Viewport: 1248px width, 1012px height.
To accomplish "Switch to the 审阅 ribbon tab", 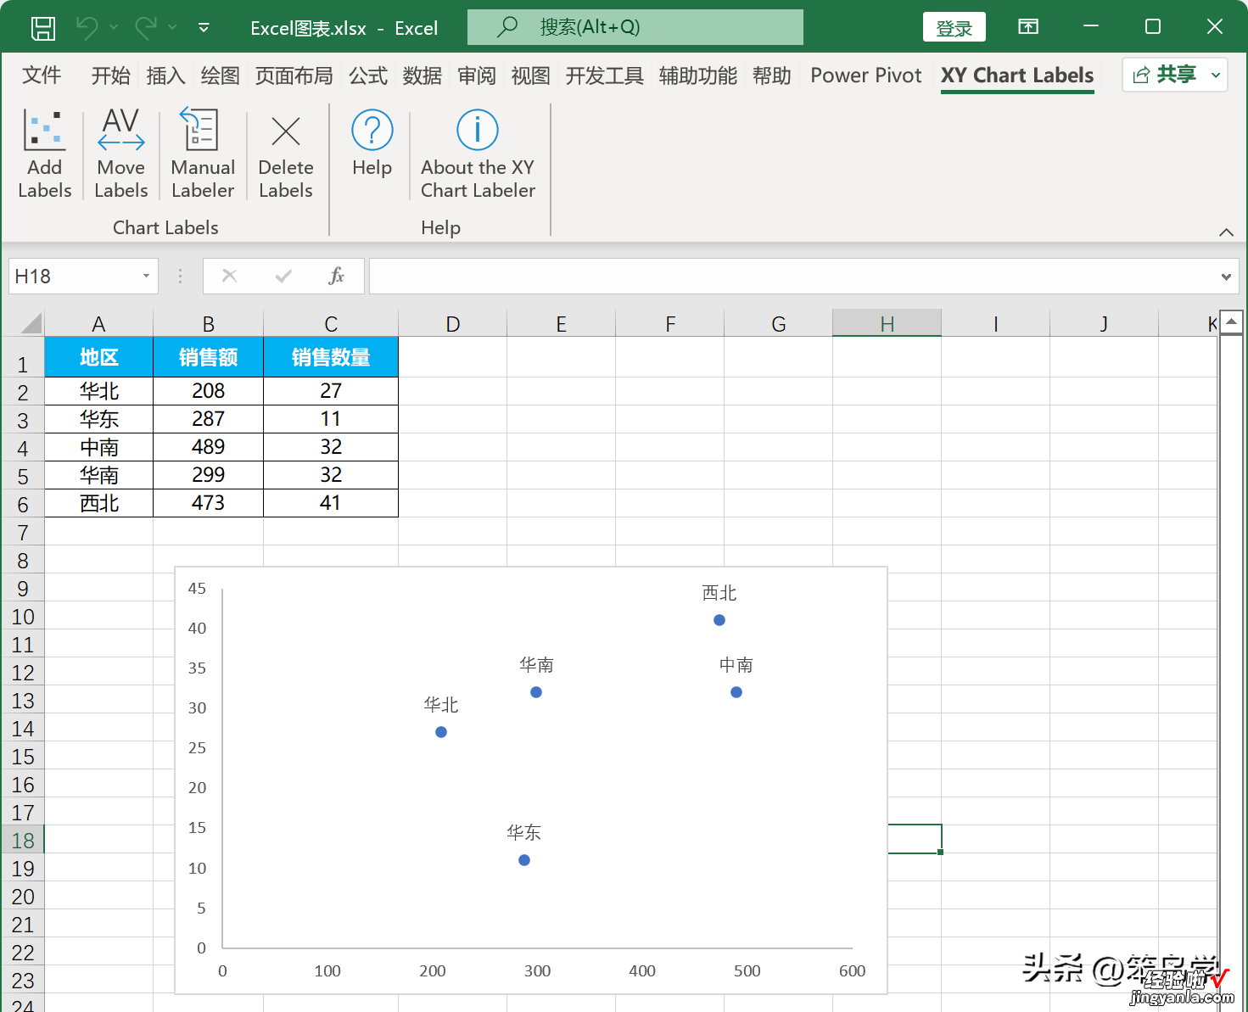I will (x=477, y=75).
